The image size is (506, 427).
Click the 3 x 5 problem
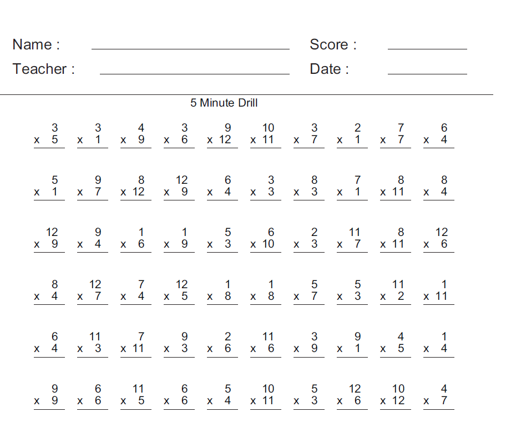(49, 135)
